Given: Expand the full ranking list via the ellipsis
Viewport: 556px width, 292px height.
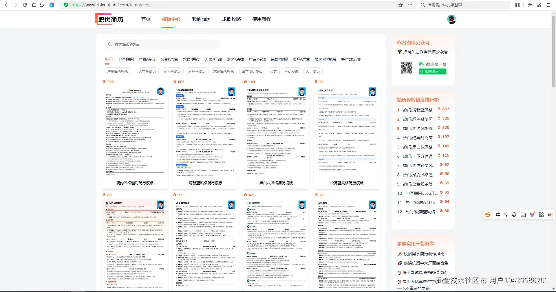Looking at the screenshot, I should (x=398, y=220).
